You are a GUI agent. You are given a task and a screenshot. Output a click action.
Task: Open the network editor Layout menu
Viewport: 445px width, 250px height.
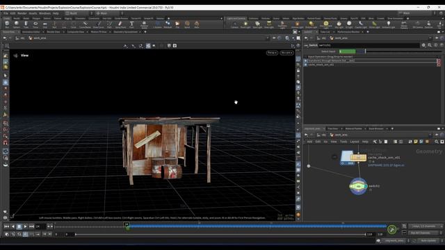pyautogui.click(x=354, y=142)
